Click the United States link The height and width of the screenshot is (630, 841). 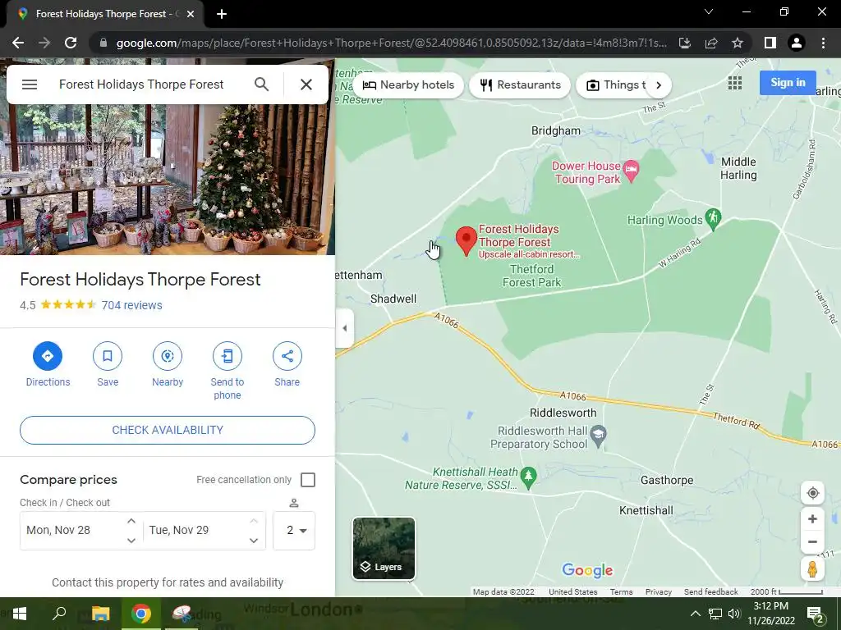click(572, 592)
